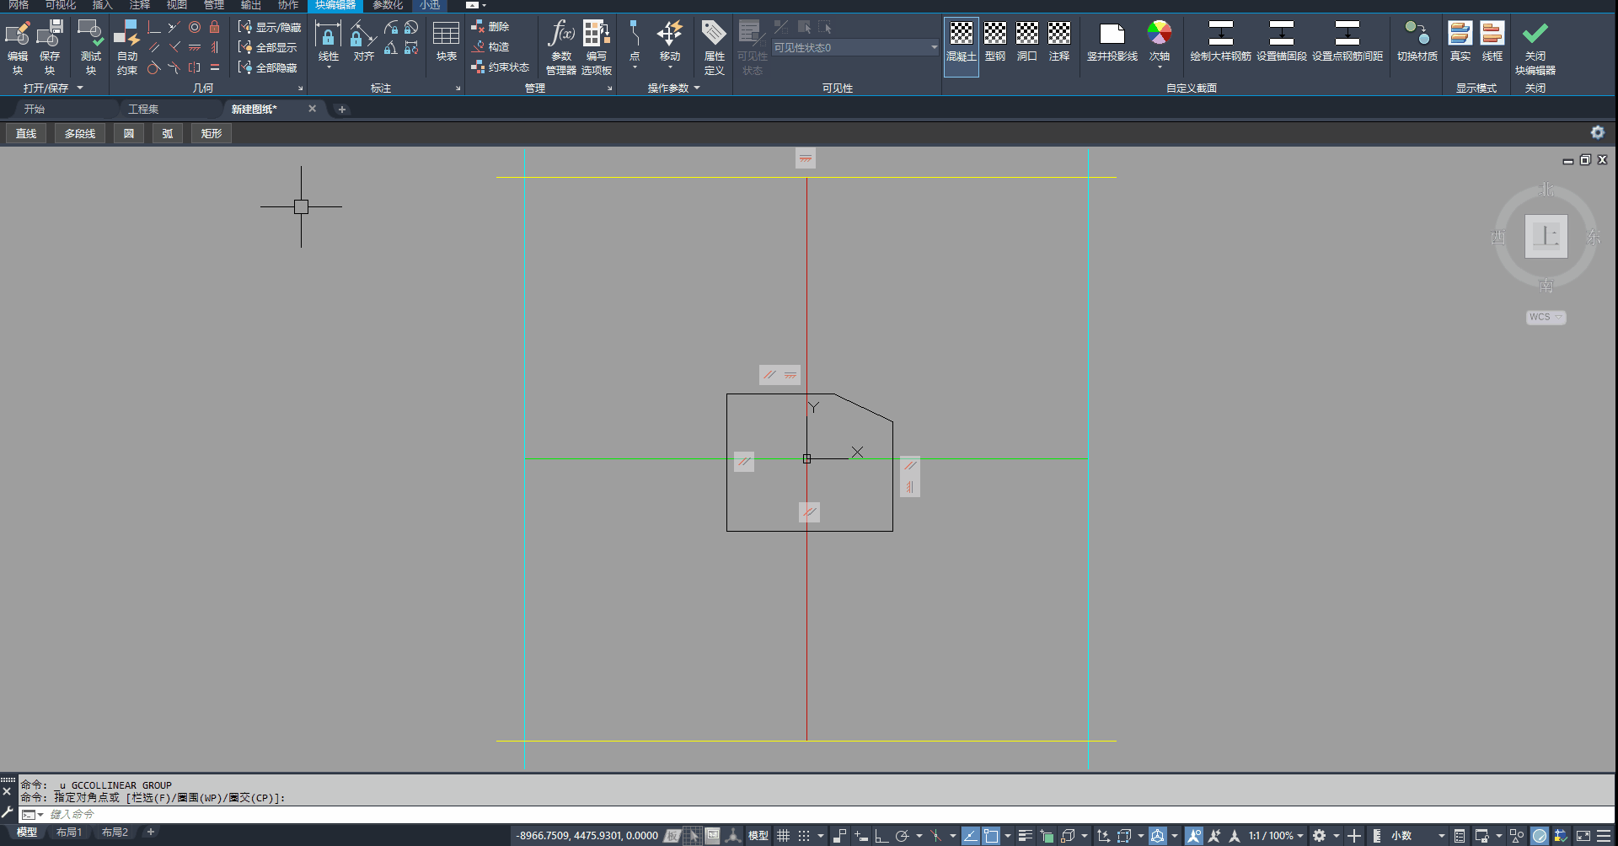Click the 多段线 polyline button

tap(80, 133)
